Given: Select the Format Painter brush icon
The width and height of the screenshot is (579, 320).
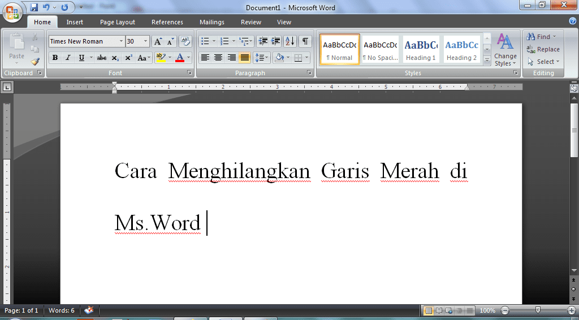Looking at the screenshot, I should pyautogui.click(x=35, y=61).
